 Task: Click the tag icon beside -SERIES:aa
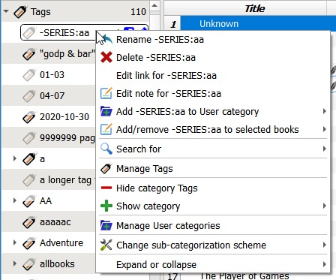click(x=29, y=33)
